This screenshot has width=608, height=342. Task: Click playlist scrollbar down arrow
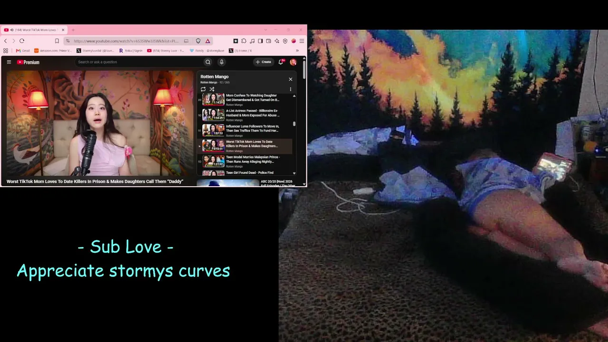point(294,173)
